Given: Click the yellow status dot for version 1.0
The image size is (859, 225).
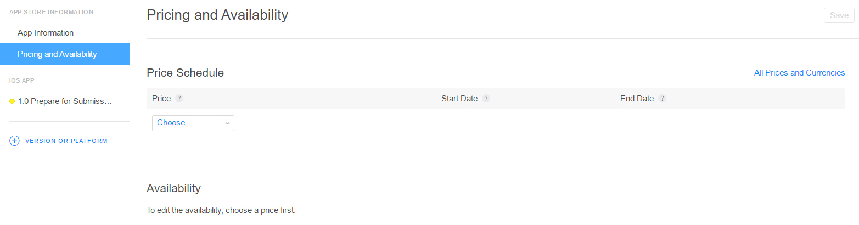Looking at the screenshot, I should point(12,101).
